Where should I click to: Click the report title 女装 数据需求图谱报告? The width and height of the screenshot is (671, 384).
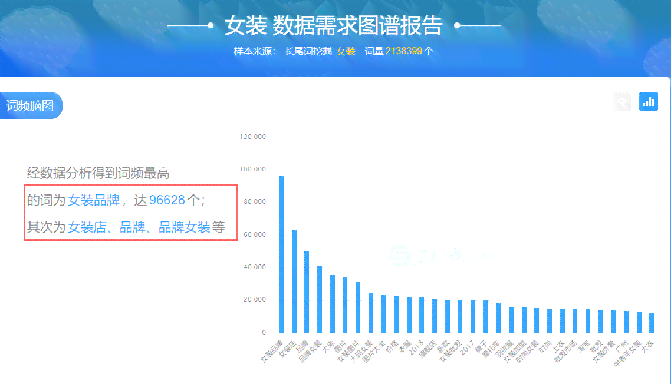pyautogui.click(x=334, y=26)
